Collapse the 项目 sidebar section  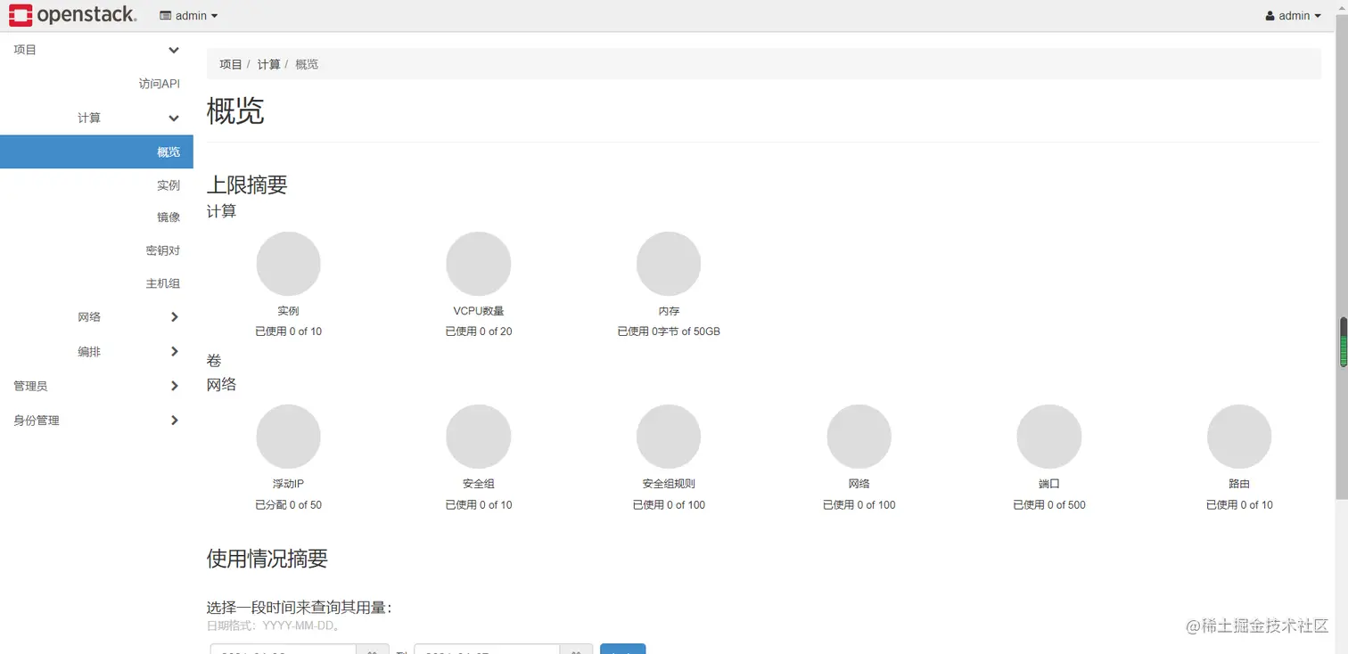96,50
